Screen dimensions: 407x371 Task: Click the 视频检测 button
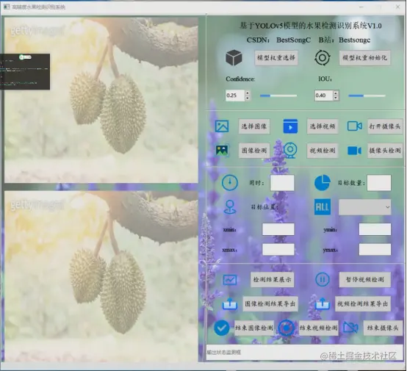(x=323, y=151)
